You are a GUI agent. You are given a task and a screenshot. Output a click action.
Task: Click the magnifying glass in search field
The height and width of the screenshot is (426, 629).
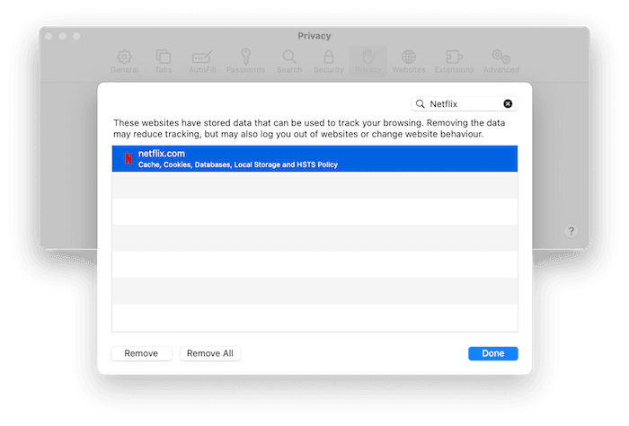click(420, 104)
